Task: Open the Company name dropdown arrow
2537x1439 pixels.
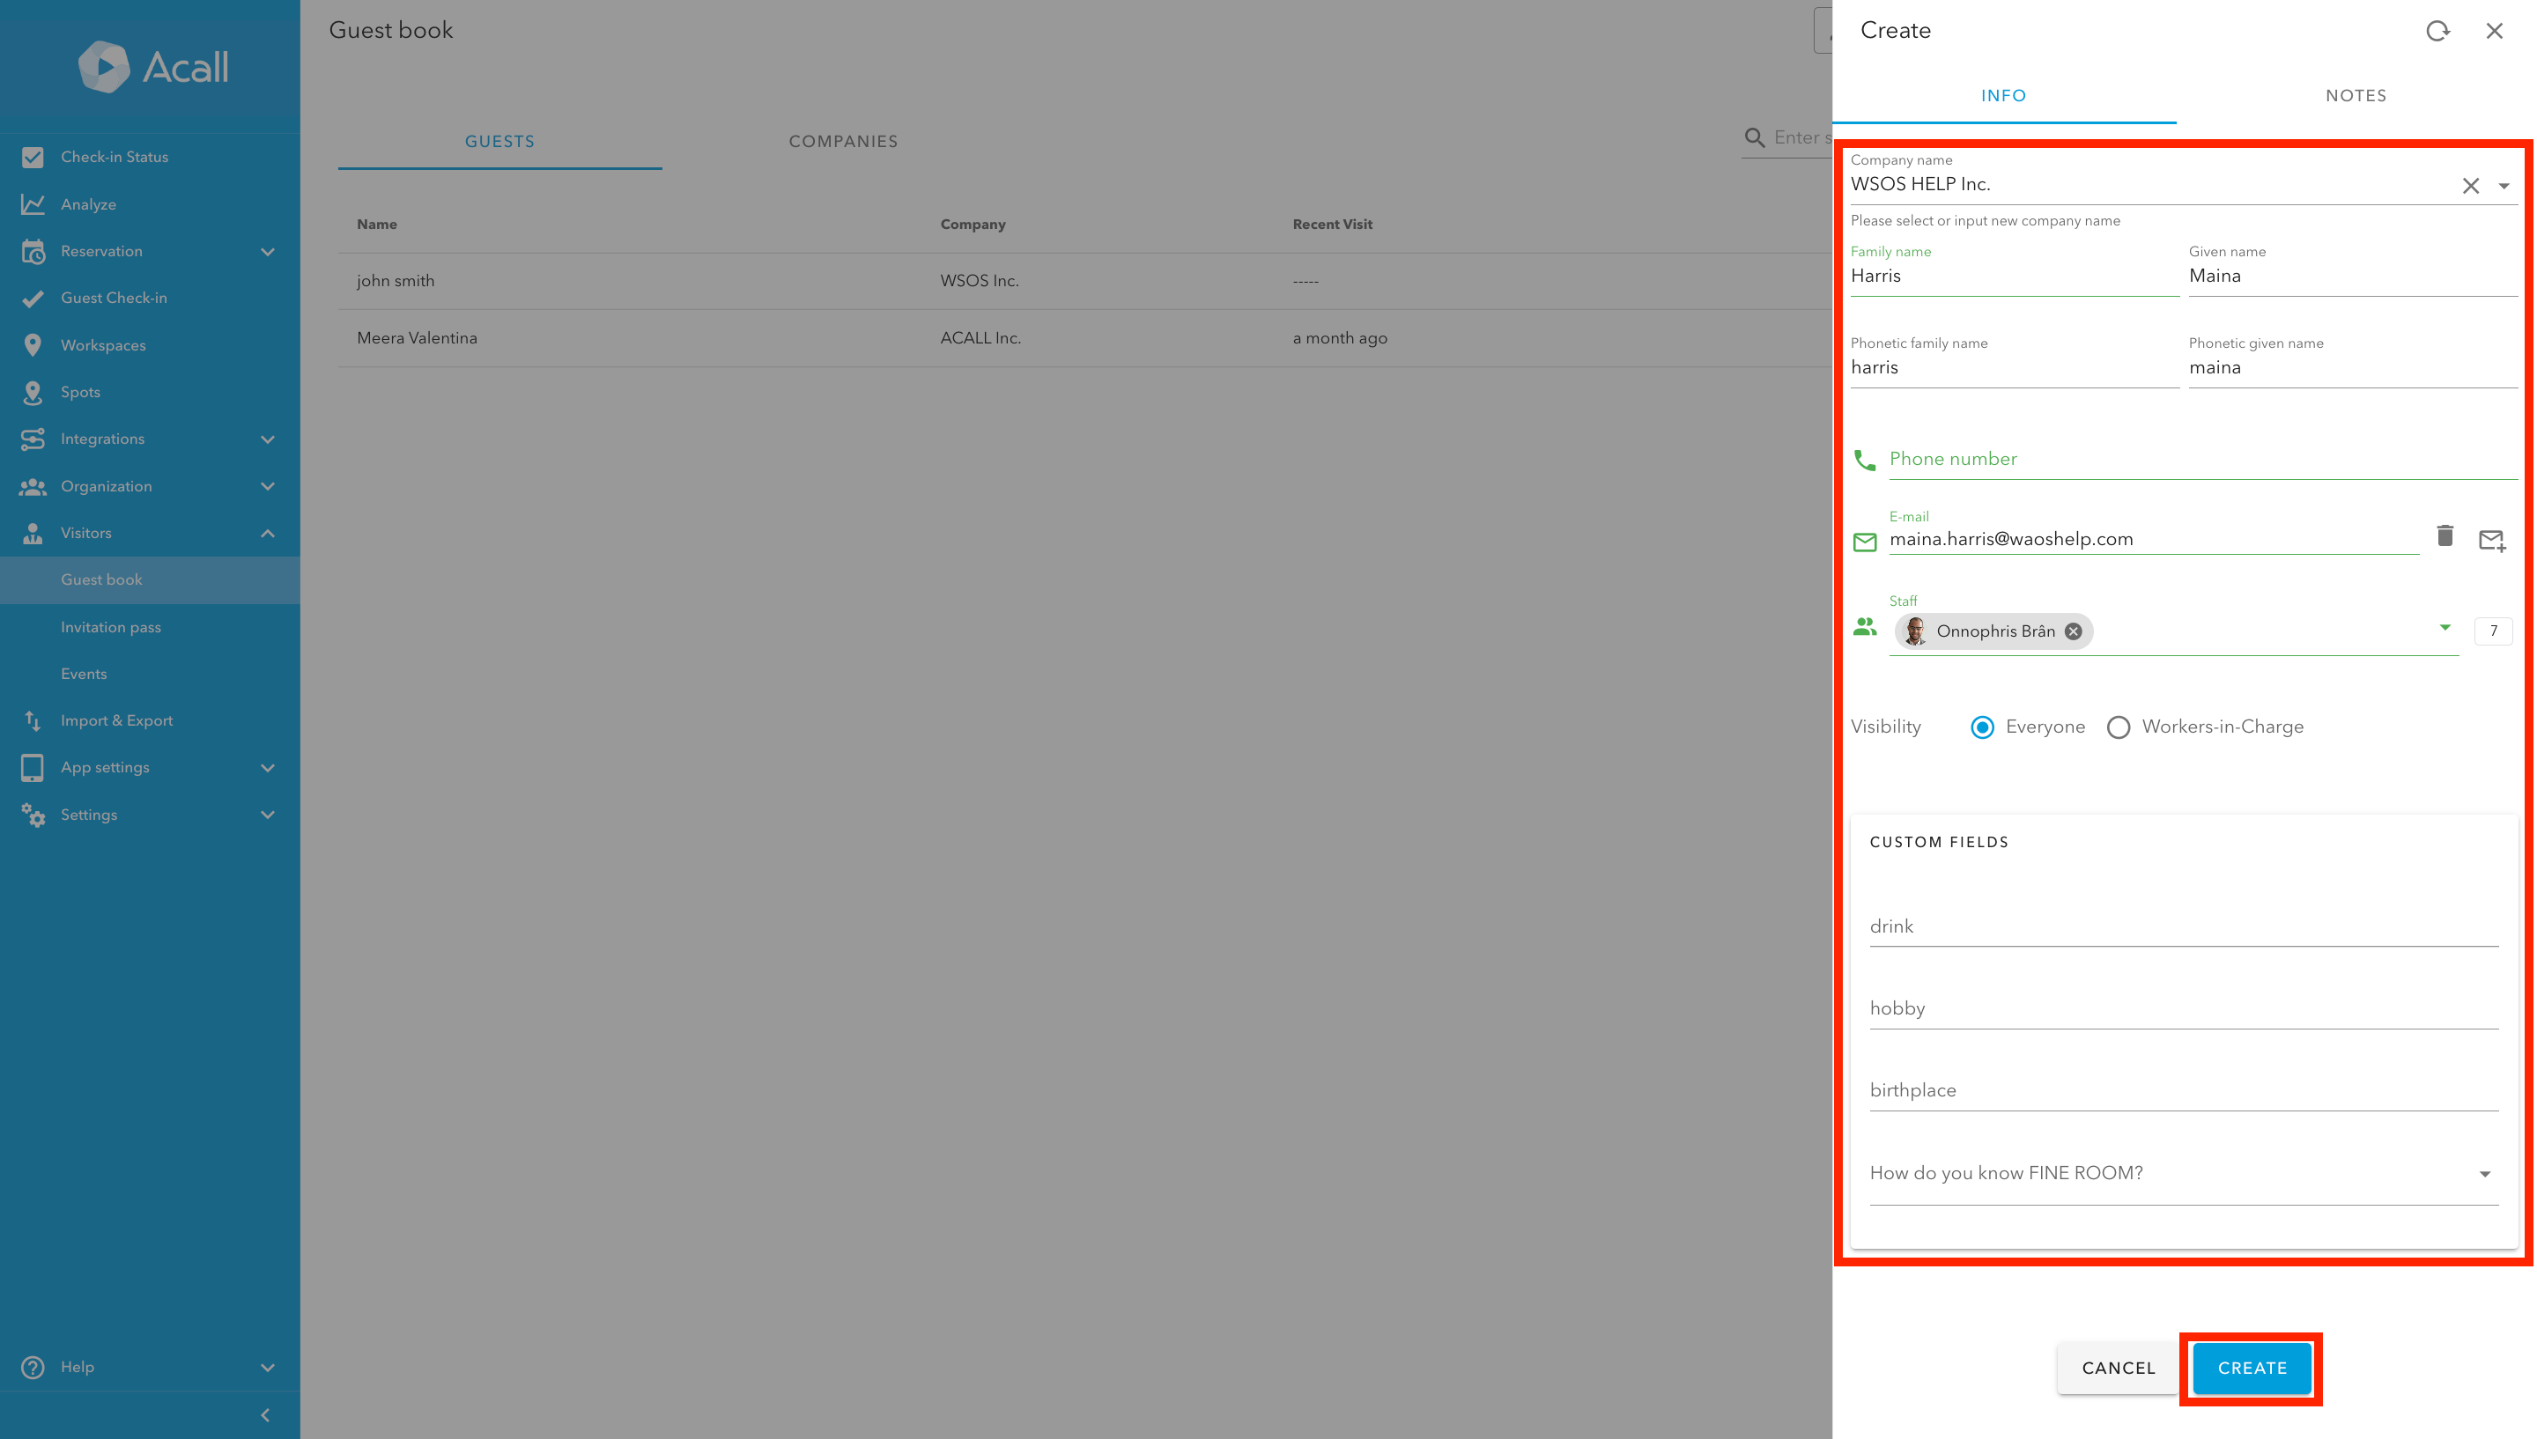Action: pyautogui.click(x=2504, y=186)
